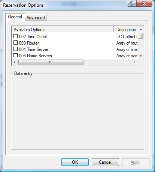Tick the 004 Time Server checkbox
Image resolution: width=155 pixels, height=172 pixels.
tap(15, 49)
